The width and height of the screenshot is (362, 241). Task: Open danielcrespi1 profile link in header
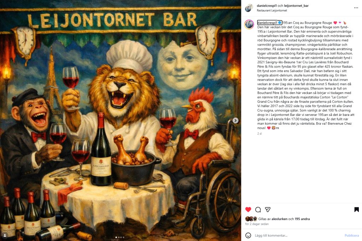[267, 6]
